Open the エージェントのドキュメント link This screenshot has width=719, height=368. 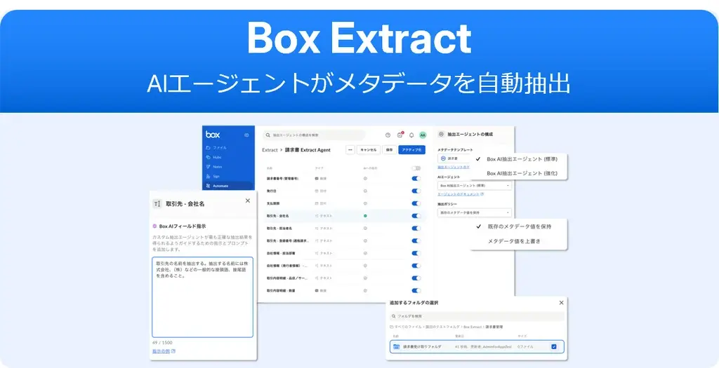[x=458, y=194]
